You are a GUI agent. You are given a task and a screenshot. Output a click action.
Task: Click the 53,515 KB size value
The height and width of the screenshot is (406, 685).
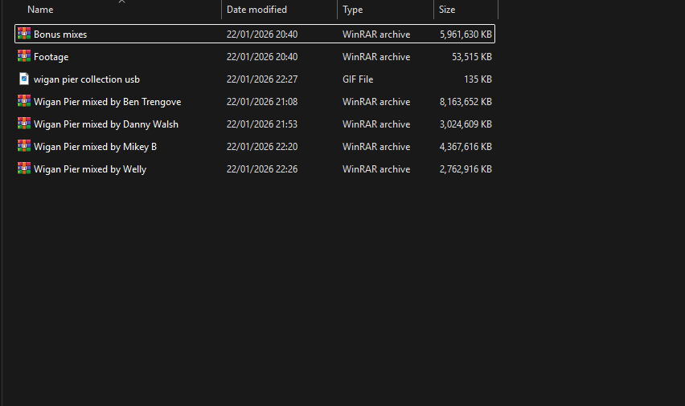(472, 57)
